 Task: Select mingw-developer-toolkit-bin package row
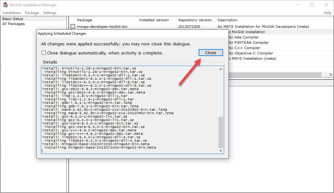(201, 27)
